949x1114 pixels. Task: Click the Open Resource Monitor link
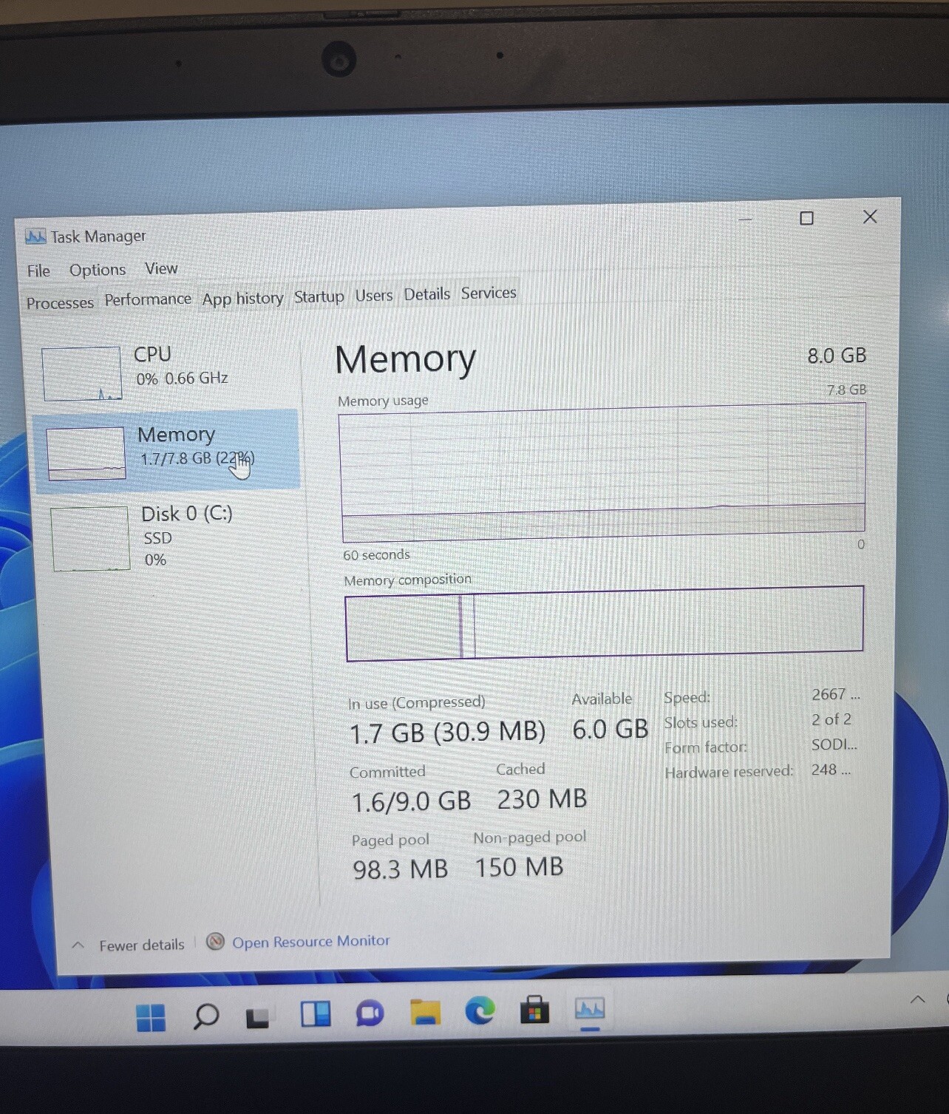point(310,942)
